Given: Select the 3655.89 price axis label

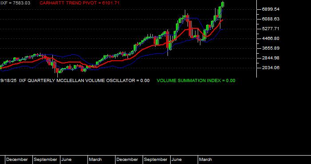Looking at the screenshot, I should tap(271, 48).
